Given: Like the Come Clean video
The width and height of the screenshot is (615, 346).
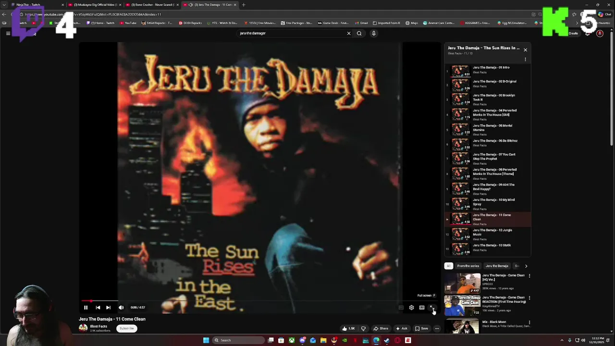Looking at the screenshot, I should [348, 329].
